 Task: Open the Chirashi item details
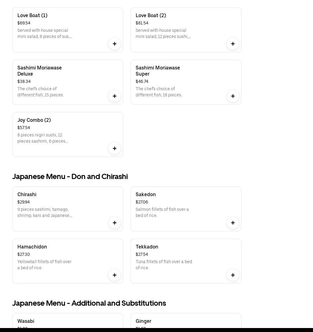coord(27,194)
